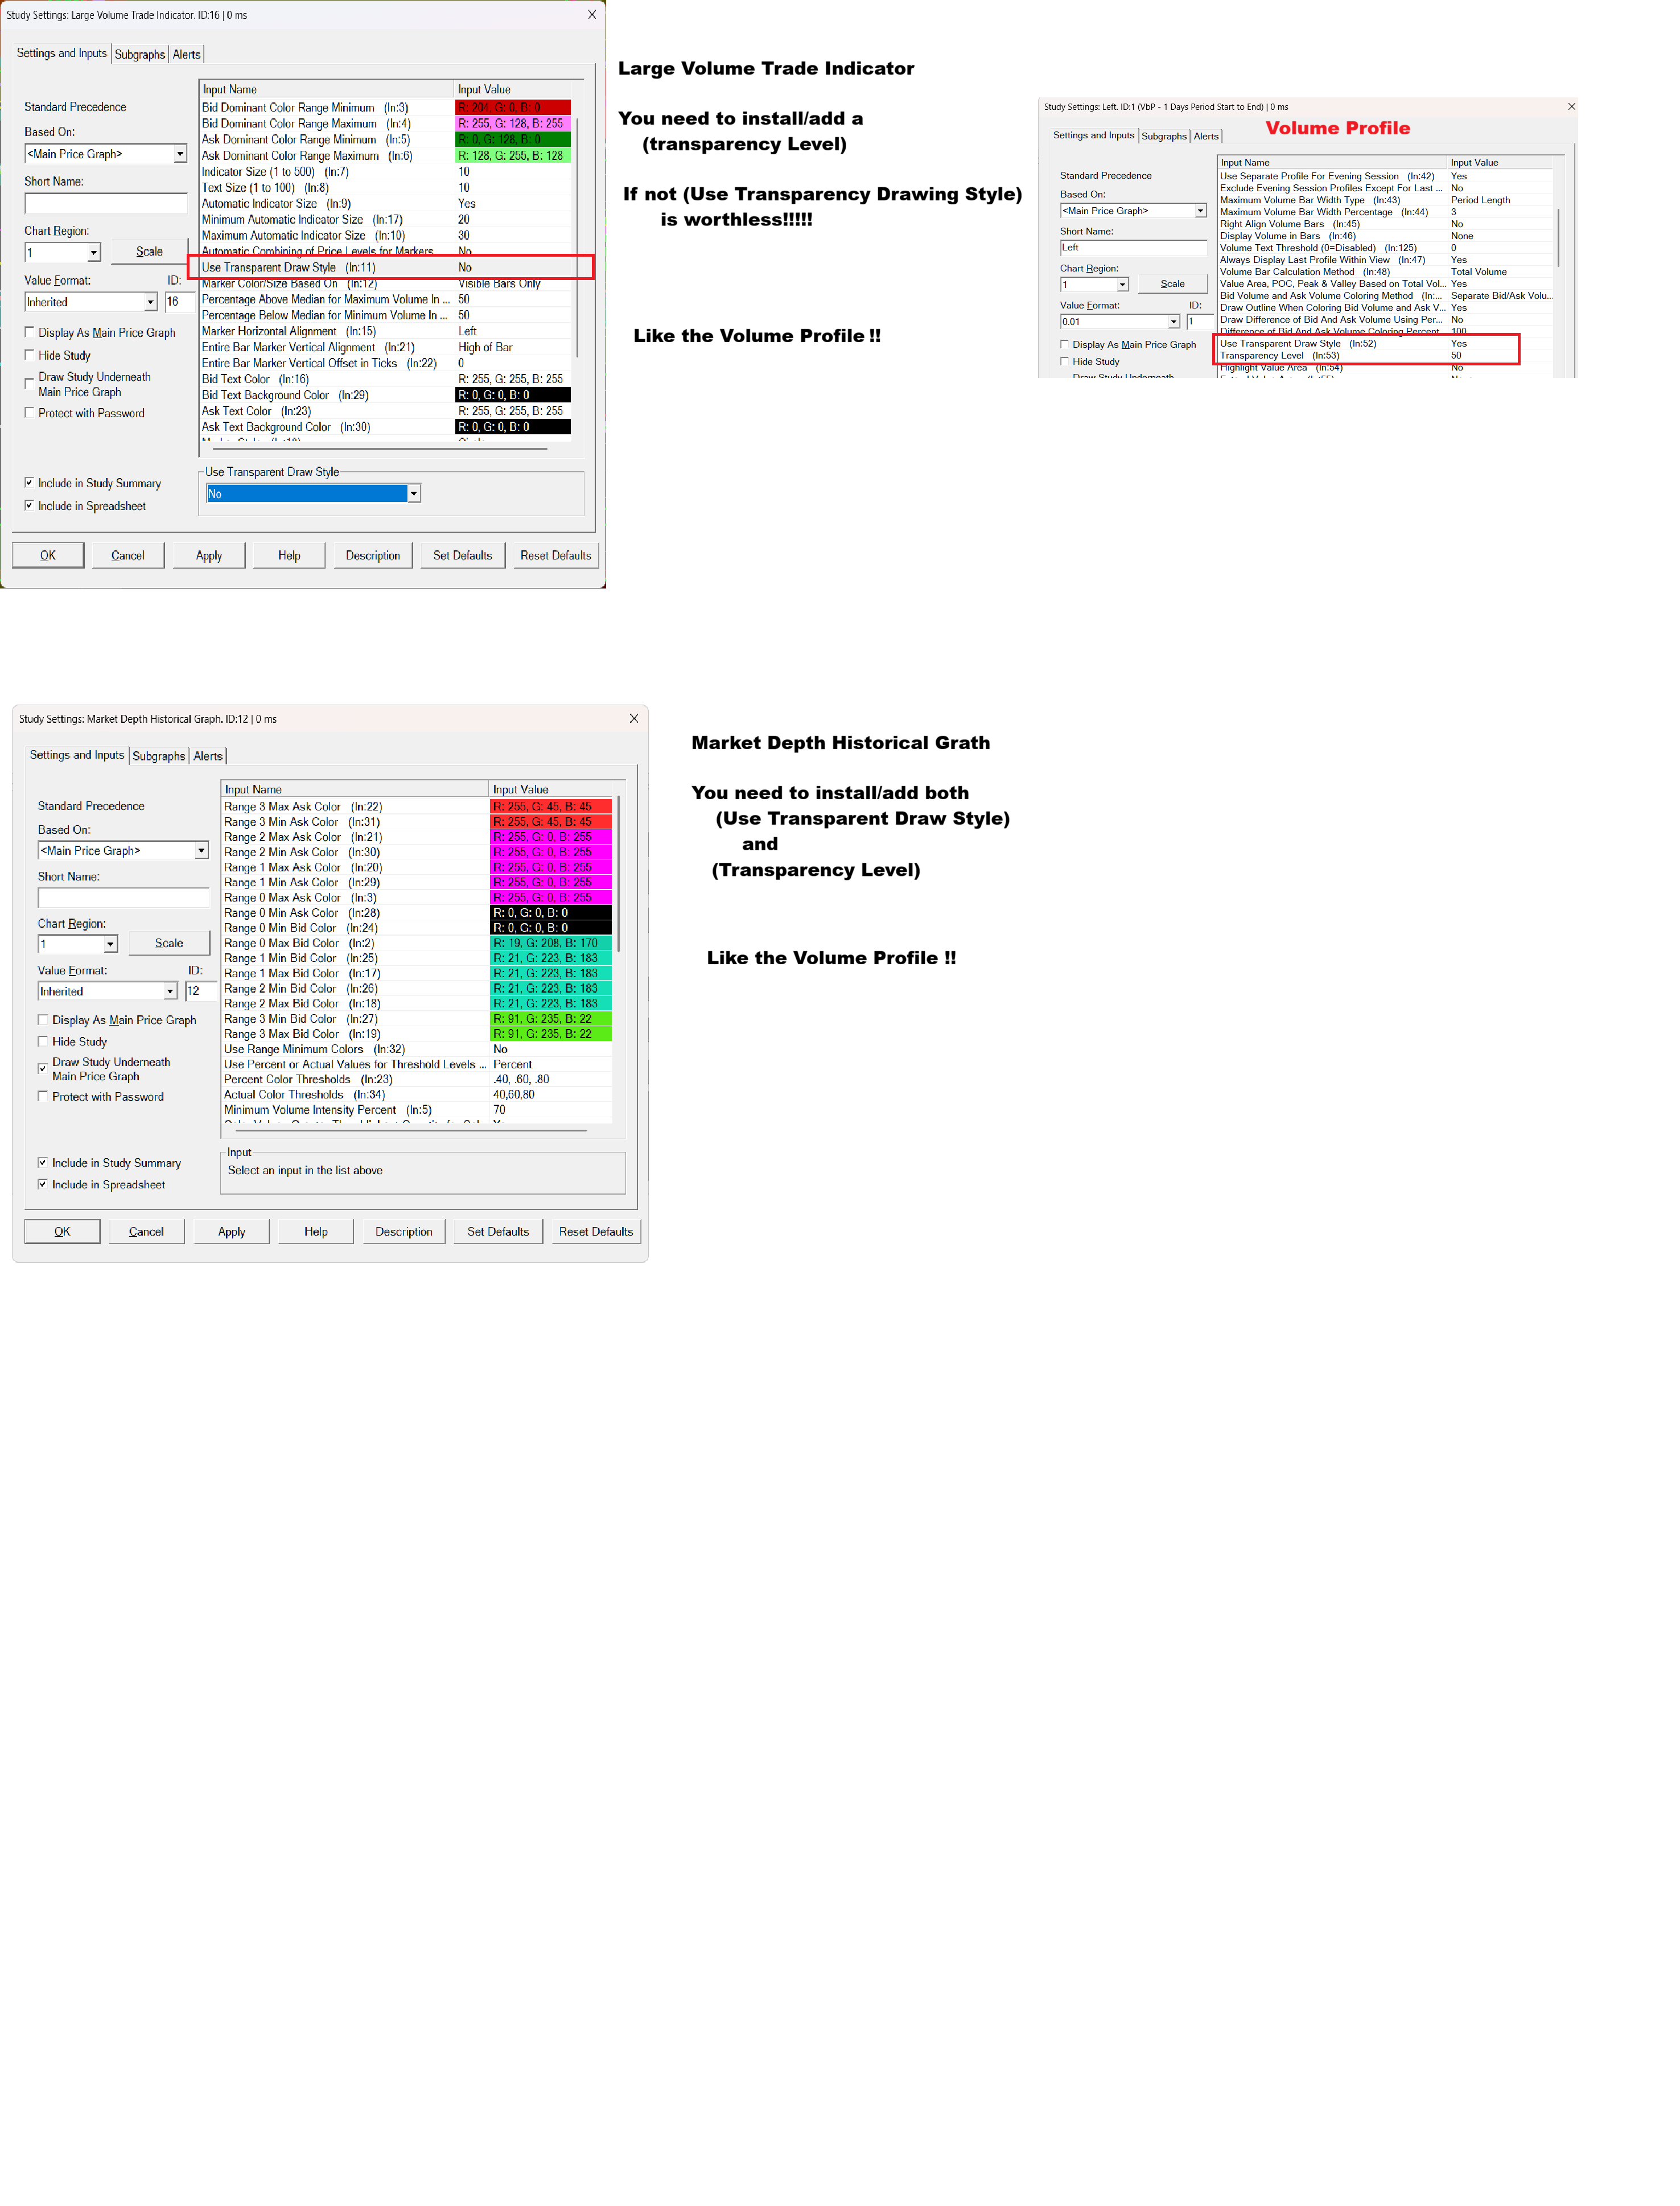Close the Large Volume Trade Indicator dialog
This screenshot has height=2206, width=1680.
[591, 15]
